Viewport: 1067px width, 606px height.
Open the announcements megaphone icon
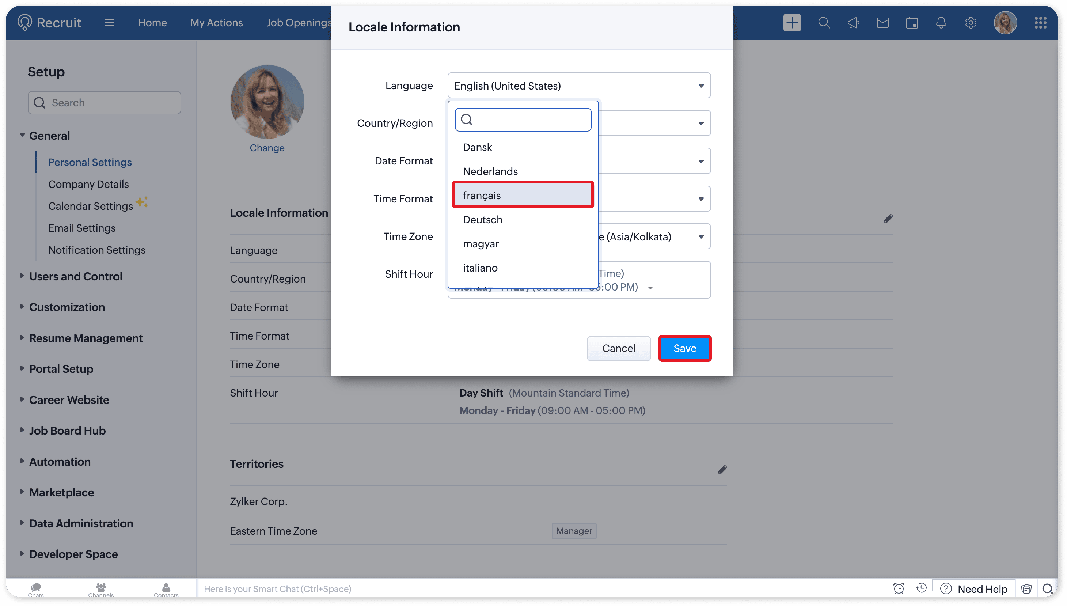pos(853,22)
